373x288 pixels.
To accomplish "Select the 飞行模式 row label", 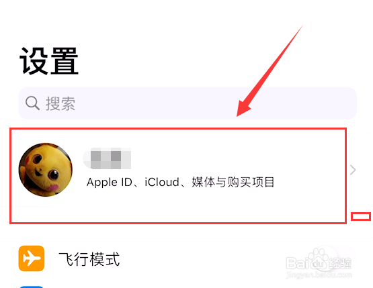I will coord(89,259).
